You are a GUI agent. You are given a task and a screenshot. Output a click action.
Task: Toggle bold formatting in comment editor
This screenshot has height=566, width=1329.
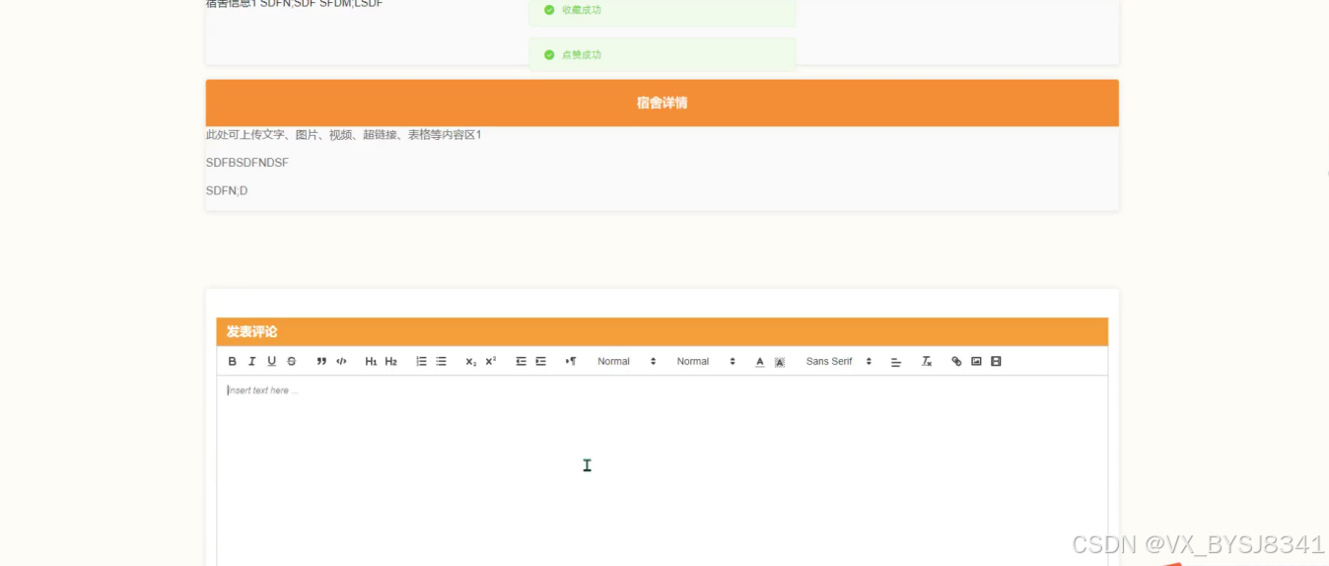(x=233, y=362)
